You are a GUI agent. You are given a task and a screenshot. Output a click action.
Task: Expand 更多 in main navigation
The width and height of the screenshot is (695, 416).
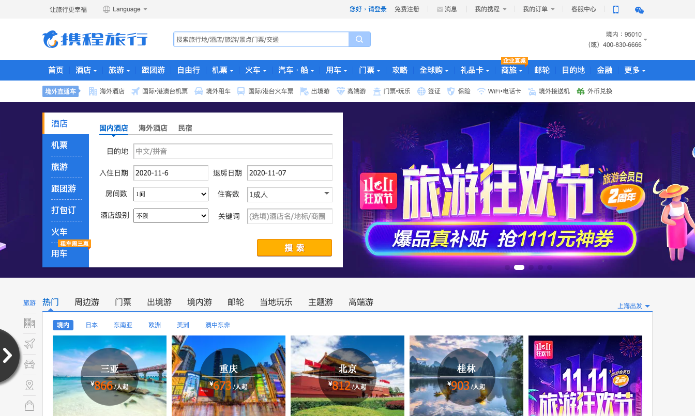click(x=634, y=70)
